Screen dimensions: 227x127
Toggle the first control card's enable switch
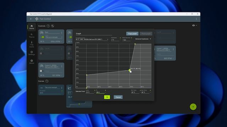point(42,37)
